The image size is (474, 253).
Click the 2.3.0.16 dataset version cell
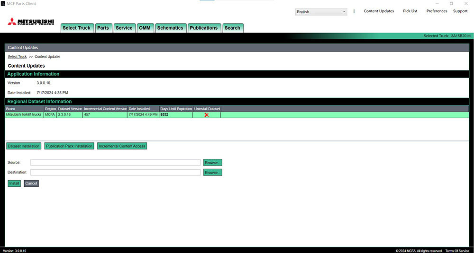(x=70, y=114)
